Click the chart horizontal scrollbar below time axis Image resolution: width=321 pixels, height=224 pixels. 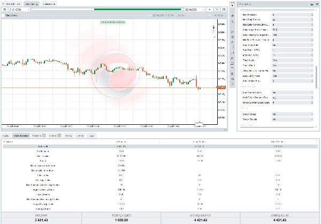pos(114,130)
